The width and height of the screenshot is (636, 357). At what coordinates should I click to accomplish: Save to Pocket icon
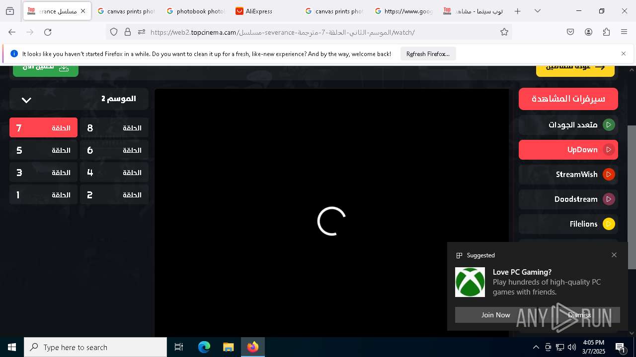click(x=570, y=32)
